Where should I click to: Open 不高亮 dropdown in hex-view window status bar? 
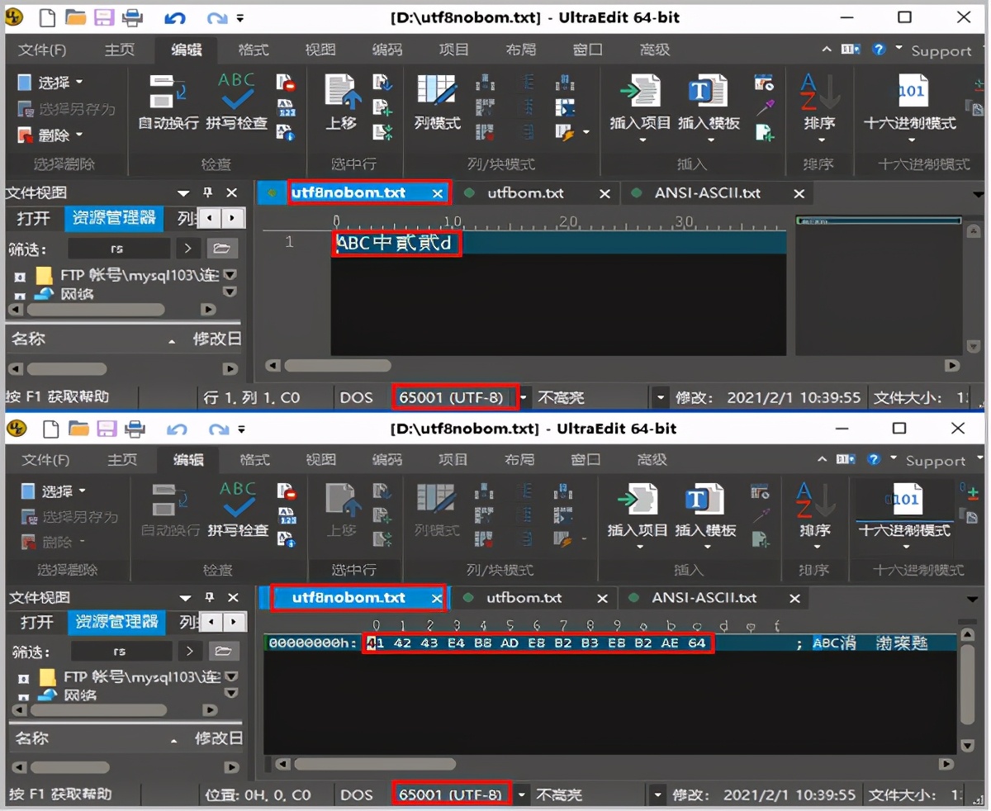click(x=658, y=795)
